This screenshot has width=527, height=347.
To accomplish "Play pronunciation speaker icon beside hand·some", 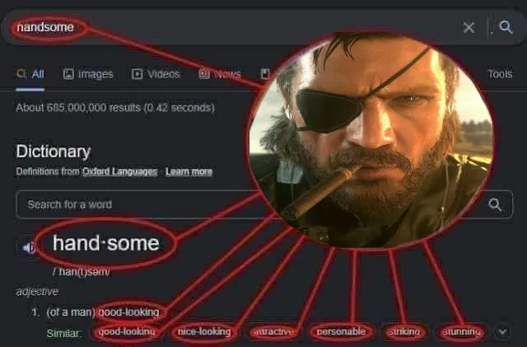I will click(x=29, y=248).
